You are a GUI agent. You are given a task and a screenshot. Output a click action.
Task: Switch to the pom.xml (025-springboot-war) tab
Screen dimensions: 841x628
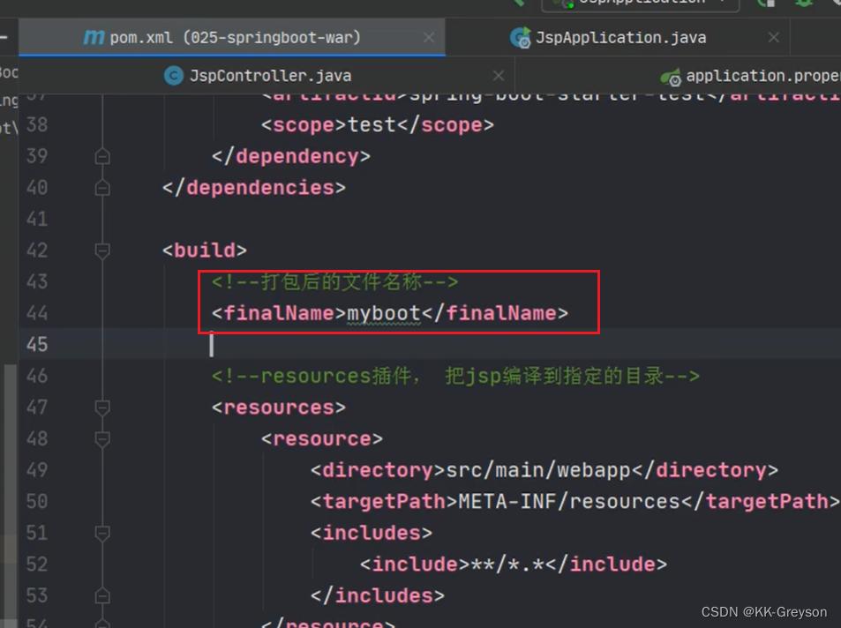click(232, 38)
